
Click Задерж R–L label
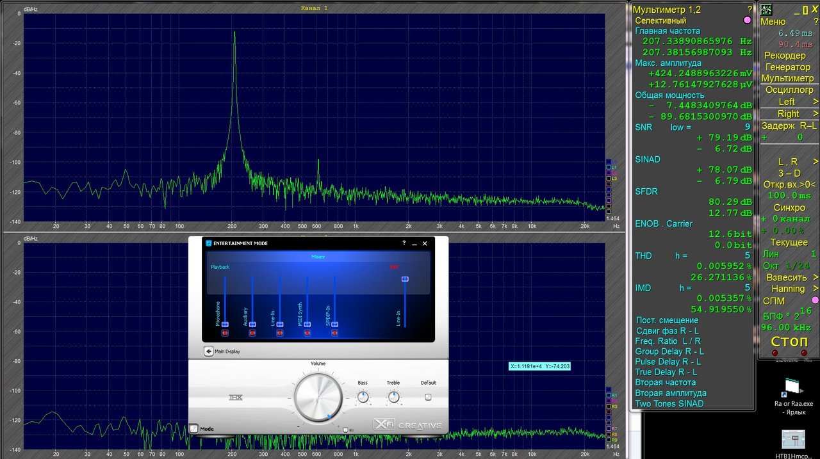[789, 126]
